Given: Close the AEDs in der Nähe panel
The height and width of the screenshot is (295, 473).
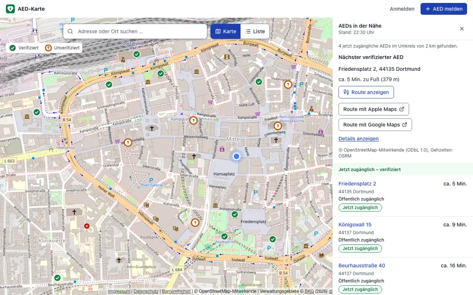Looking at the screenshot, I should coord(462,29).
